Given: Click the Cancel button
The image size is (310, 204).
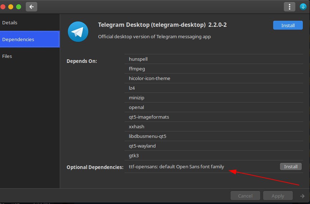Looking at the screenshot, I should pyautogui.click(x=245, y=196).
